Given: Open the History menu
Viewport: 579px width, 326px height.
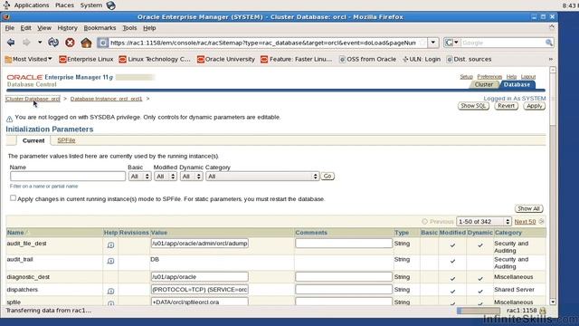Looking at the screenshot, I should (67, 28).
